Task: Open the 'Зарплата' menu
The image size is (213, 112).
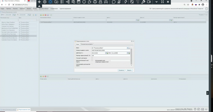Action: click(x=22, y=9)
